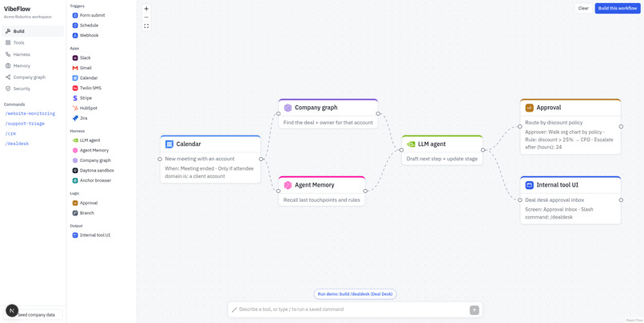The width and height of the screenshot is (644, 323).
Task: Zoom out on the canvas
Action: [147, 18]
